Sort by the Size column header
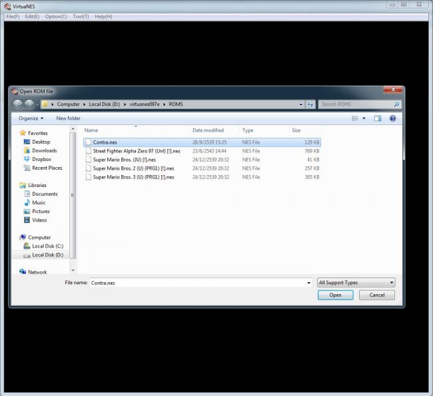Screen dimensions: 433x396 306,130
